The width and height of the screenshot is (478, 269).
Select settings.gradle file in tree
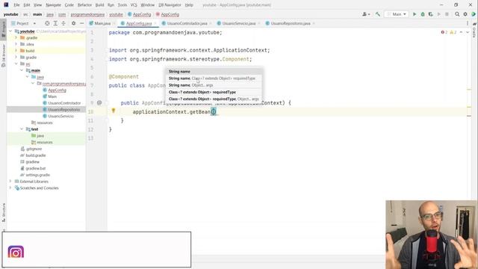tap(37, 175)
